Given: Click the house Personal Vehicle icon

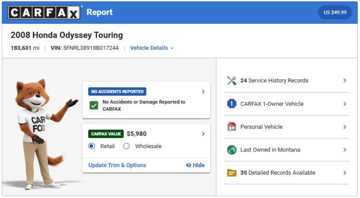Looking at the screenshot, I should click(x=232, y=127).
